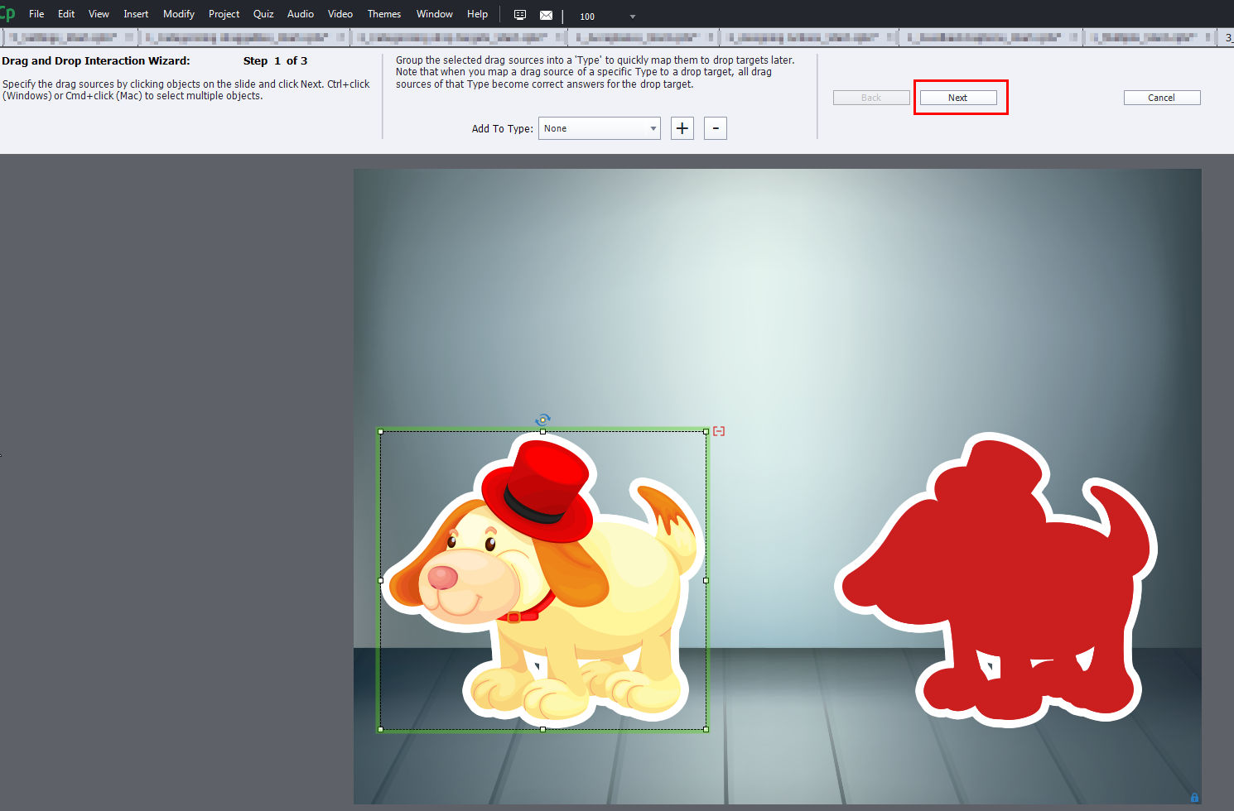Viewport: 1234px width, 811px height.
Task: Click the Cancel button in the wizard
Action: tap(1161, 97)
